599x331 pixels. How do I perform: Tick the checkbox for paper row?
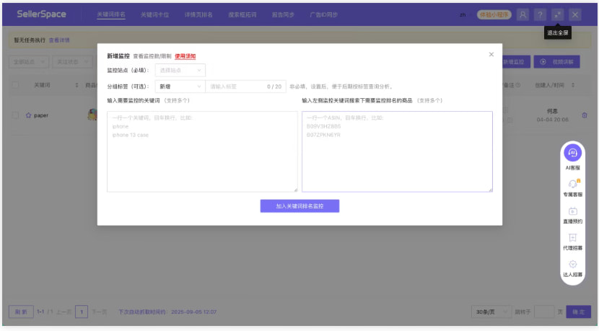point(15,115)
